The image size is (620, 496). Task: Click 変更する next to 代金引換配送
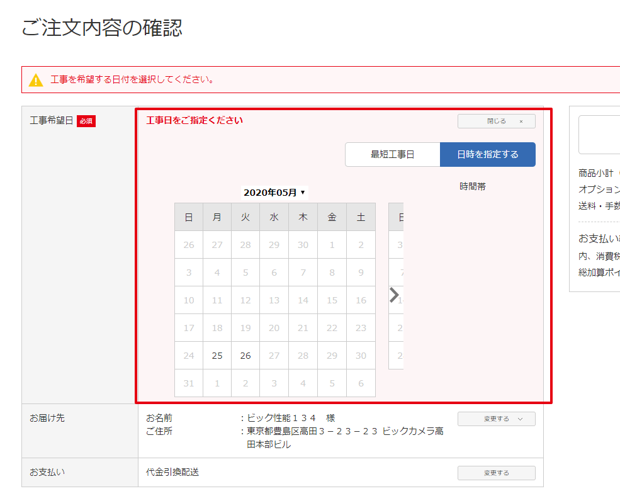pos(497,472)
